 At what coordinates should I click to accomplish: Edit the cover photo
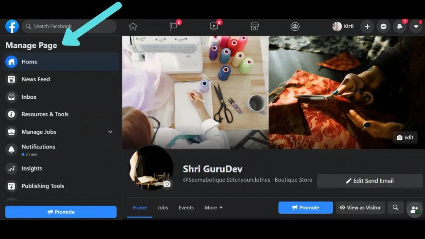tap(405, 137)
